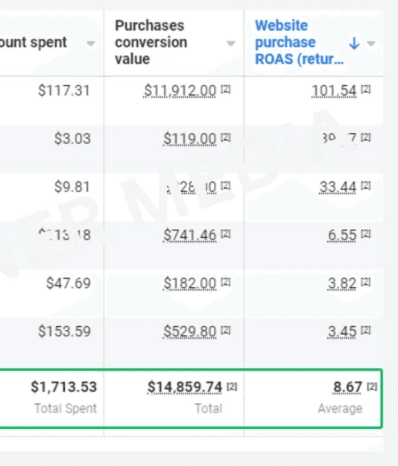
Task: Open footnote [2] icon next to 8.67 average
Action: [x=372, y=386]
